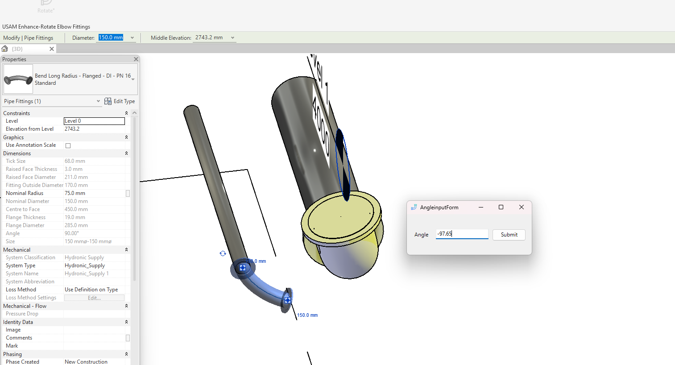
Task: Click the Bend Long Radius type preview thumbnail
Action: tap(18, 79)
